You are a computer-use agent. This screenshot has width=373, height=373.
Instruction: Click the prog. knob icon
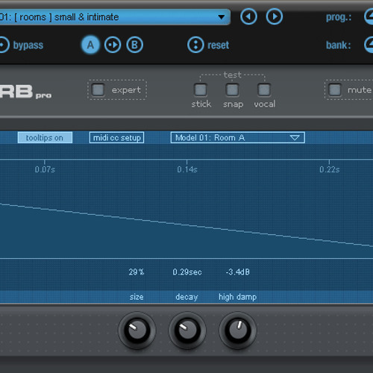coord(369,16)
